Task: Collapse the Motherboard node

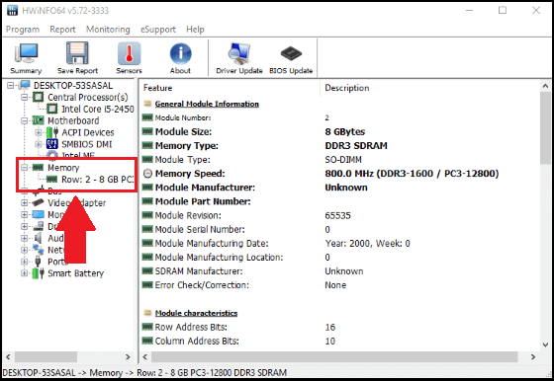Action: (24, 120)
